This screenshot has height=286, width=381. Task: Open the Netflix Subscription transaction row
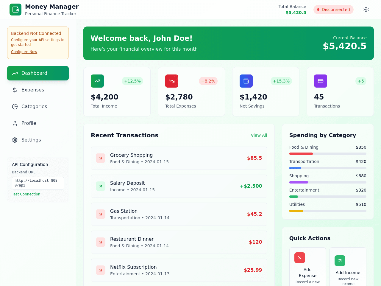[x=179, y=270]
